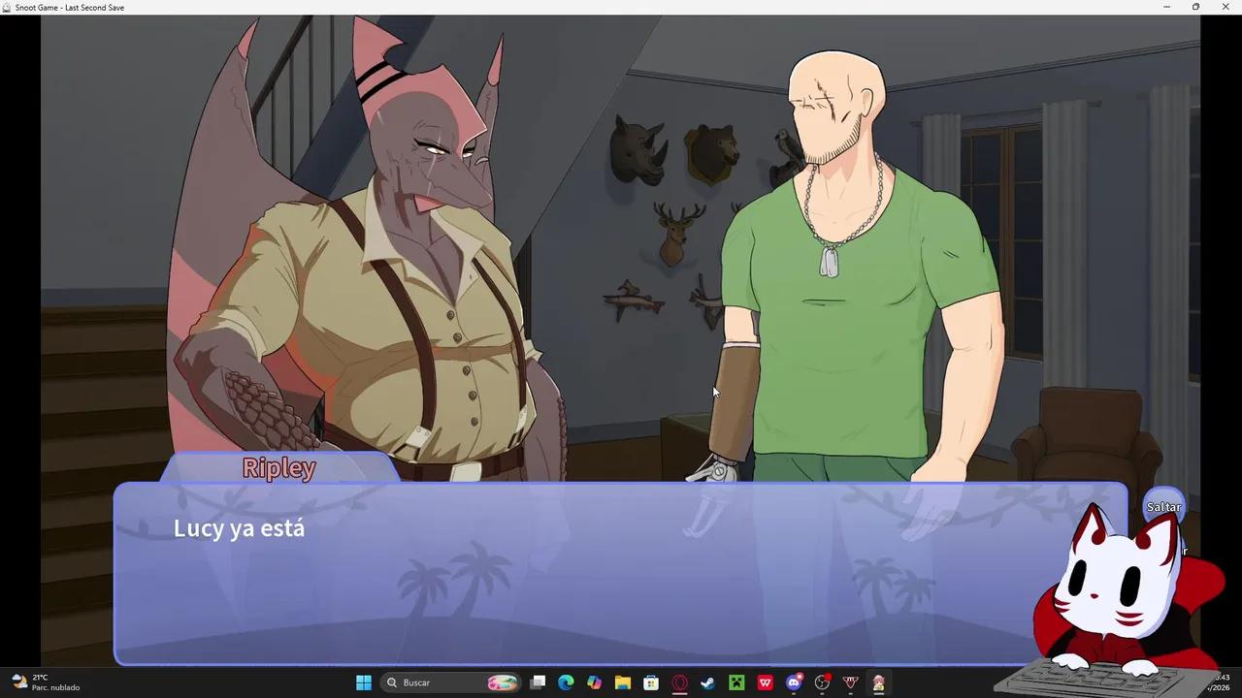Open Microsoft Store from the taskbar
The width and height of the screenshot is (1242, 698).
651,682
